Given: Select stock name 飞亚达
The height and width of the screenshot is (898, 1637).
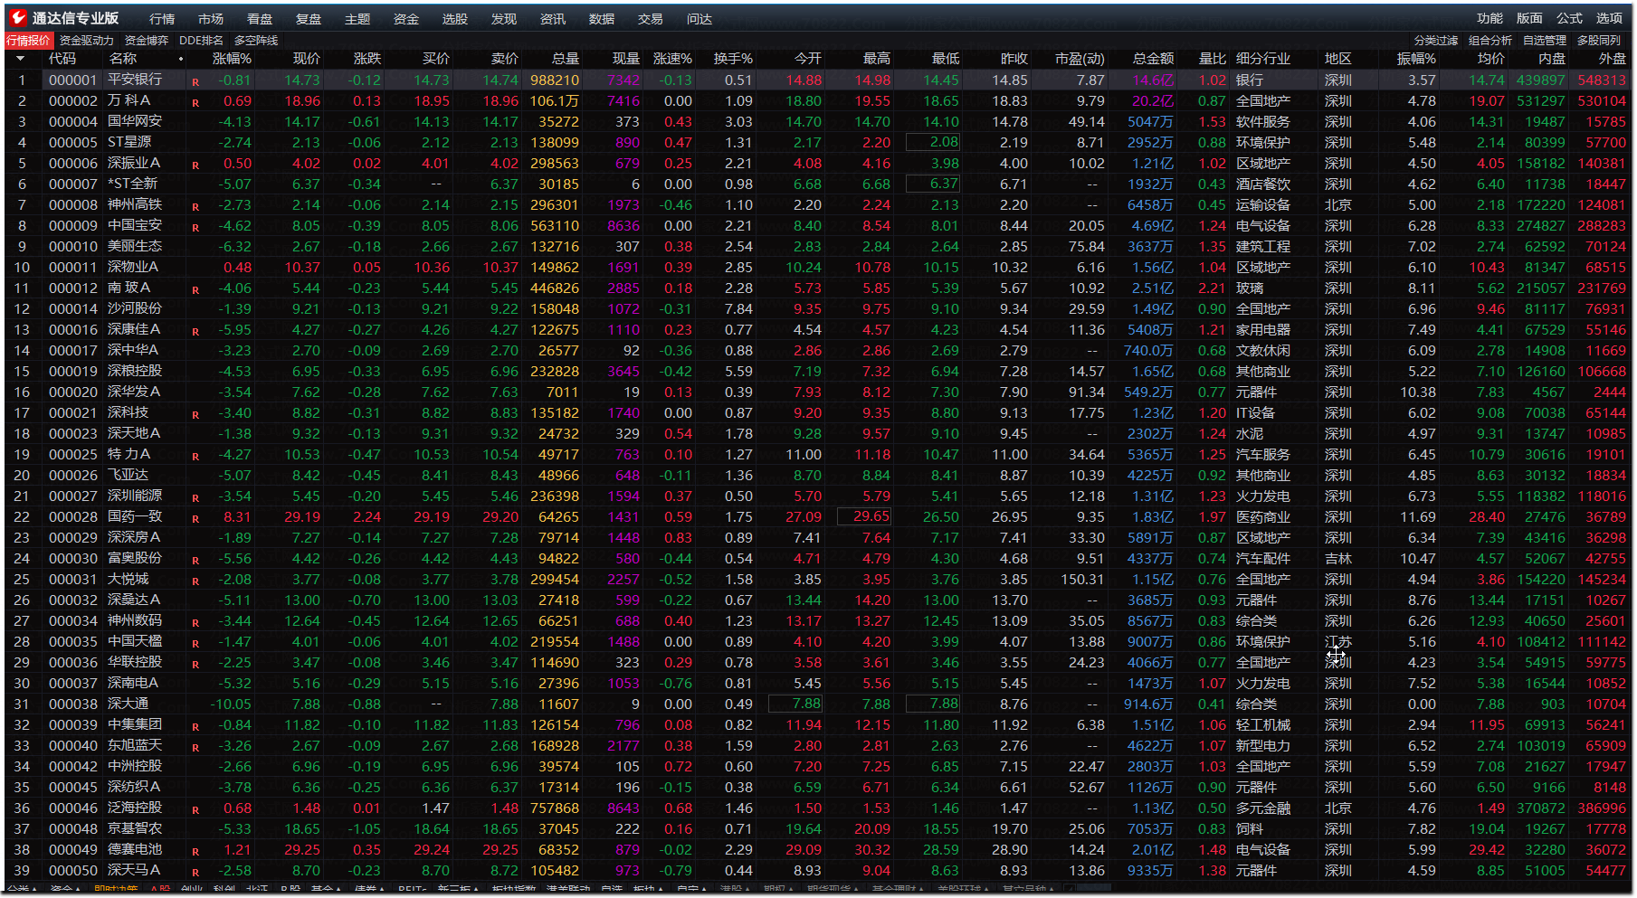Looking at the screenshot, I should (x=128, y=475).
